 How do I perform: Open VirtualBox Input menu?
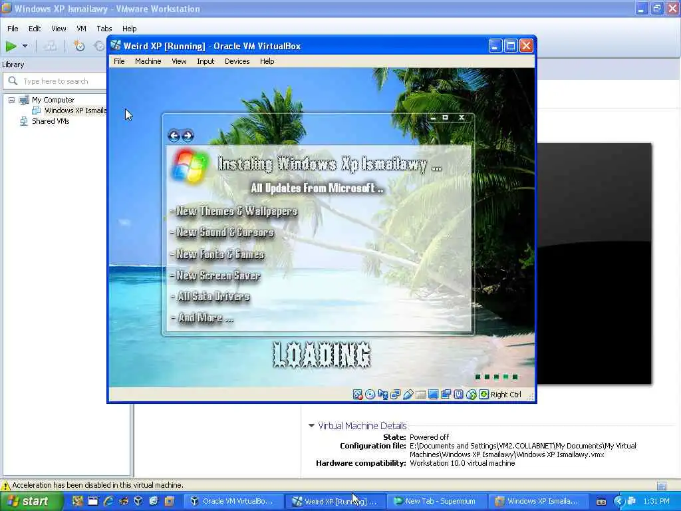(205, 61)
